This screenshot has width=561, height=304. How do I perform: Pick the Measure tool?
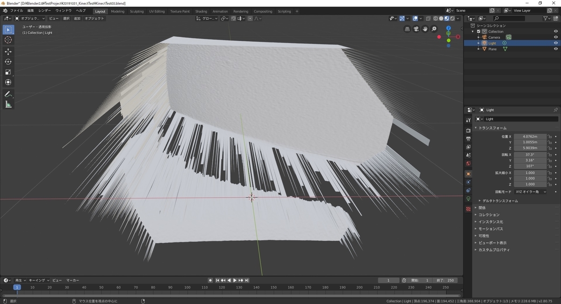click(x=8, y=104)
